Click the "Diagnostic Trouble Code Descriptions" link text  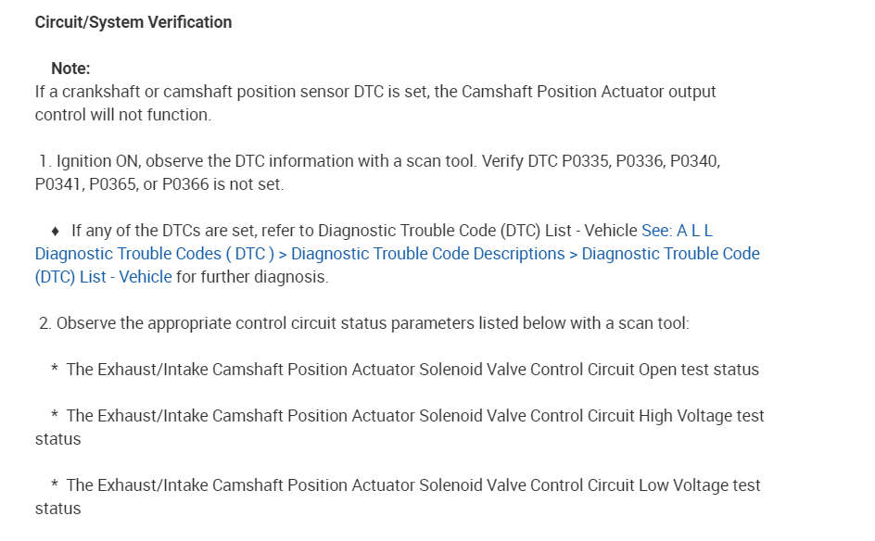click(x=427, y=254)
